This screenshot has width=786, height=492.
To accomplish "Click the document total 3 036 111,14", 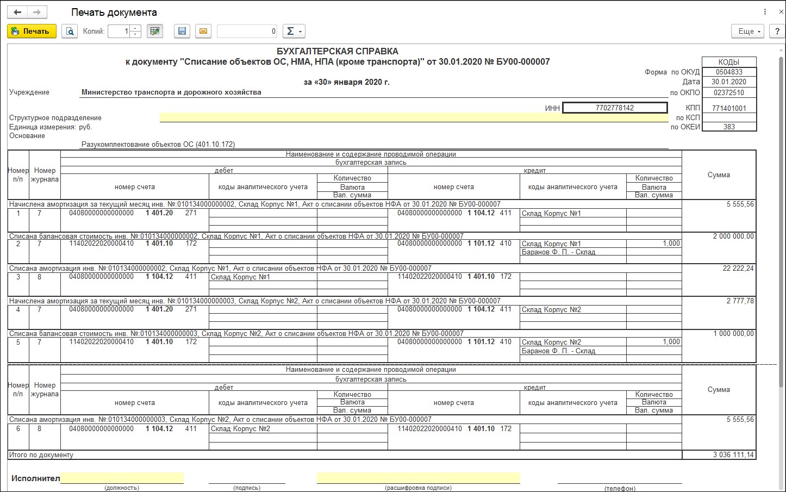I will pyautogui.click(x=733, y=454).
